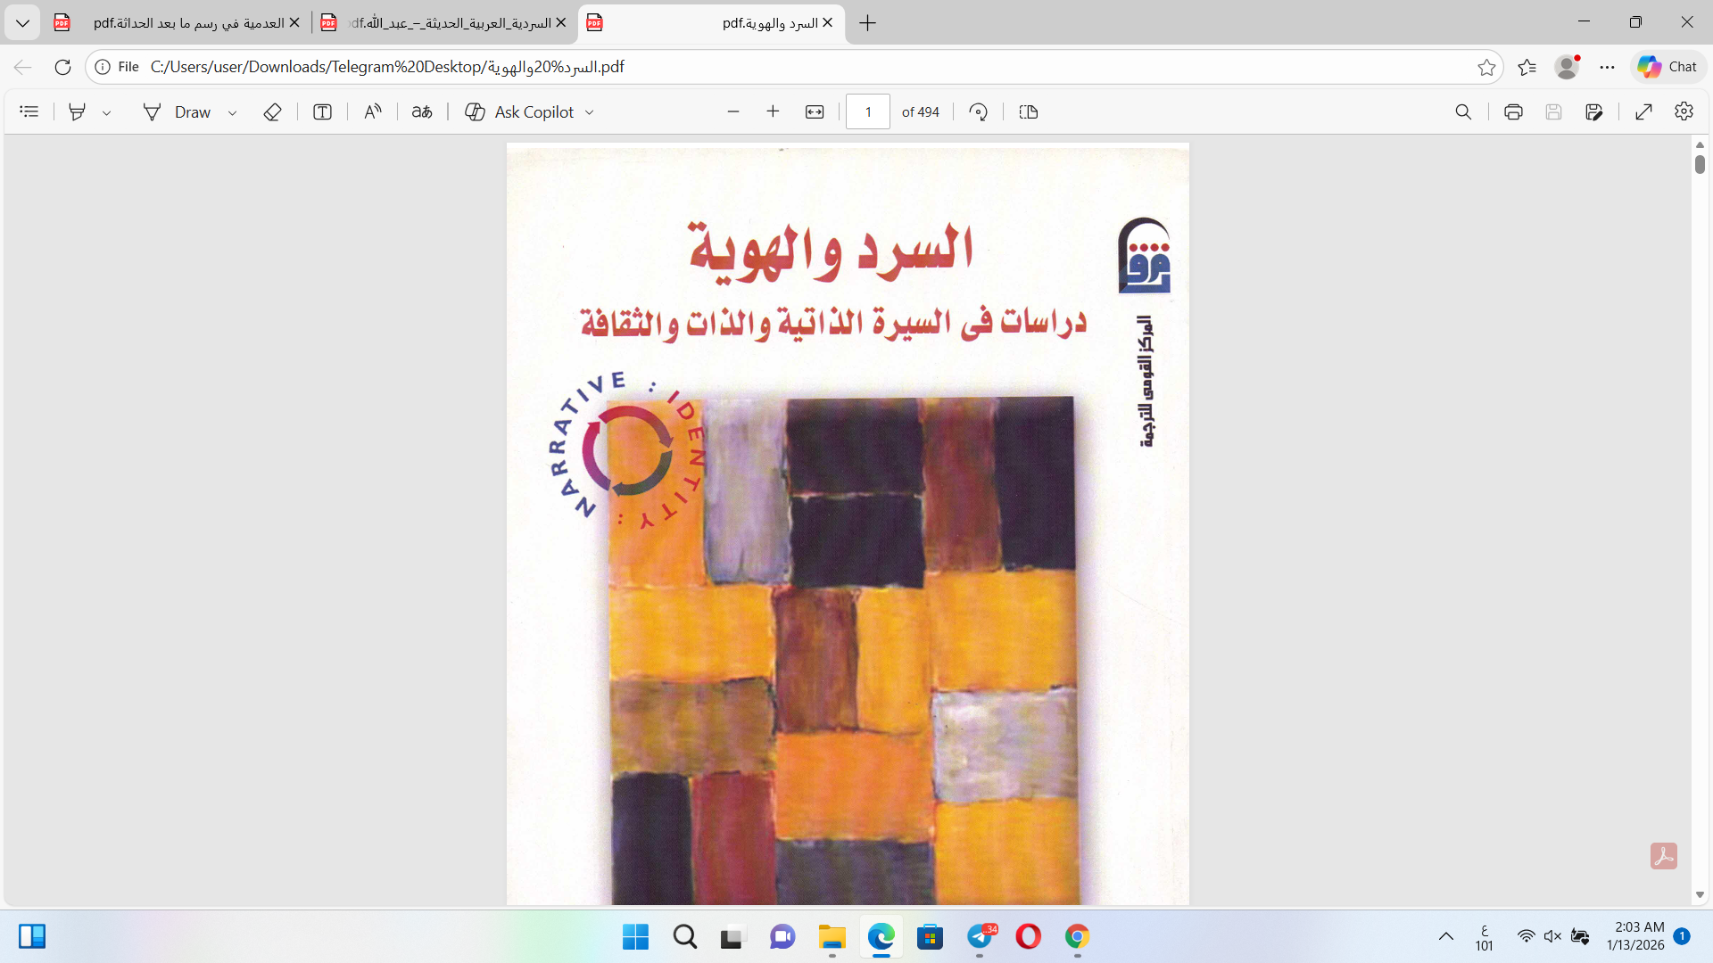Switch the page view layout
Image resolution: width=1713 pixels, height=963 pixels.
1029,111
